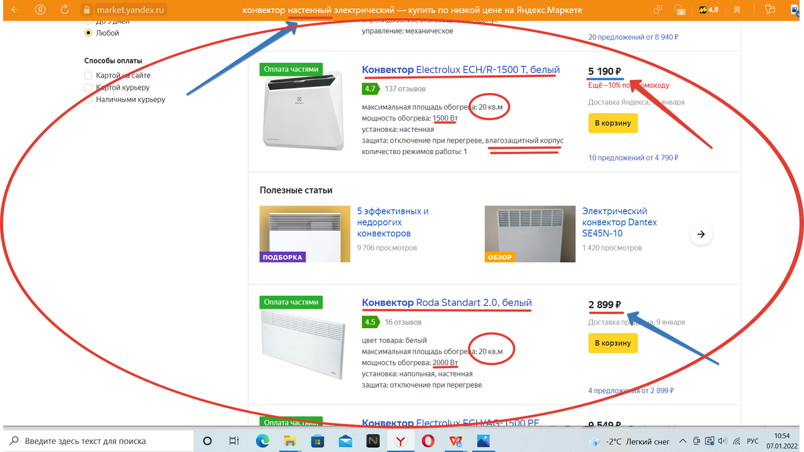Screen dimensions: 804x452
Task: Click the Electrolux ECH/R-1500 T product image
Action: click(x=305, y=110)
